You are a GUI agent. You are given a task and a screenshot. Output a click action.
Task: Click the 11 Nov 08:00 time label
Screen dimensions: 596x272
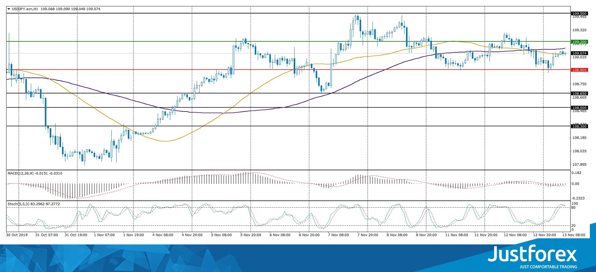click(x=457, y=235)
